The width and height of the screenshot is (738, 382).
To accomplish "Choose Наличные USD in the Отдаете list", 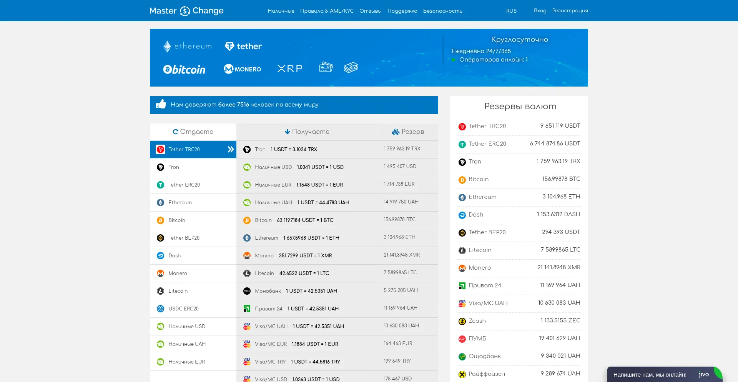I will coord(193,326).
